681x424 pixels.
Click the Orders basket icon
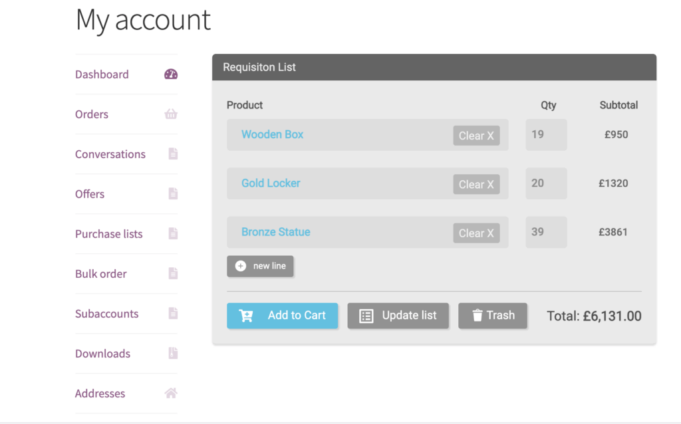coord(171,114)
